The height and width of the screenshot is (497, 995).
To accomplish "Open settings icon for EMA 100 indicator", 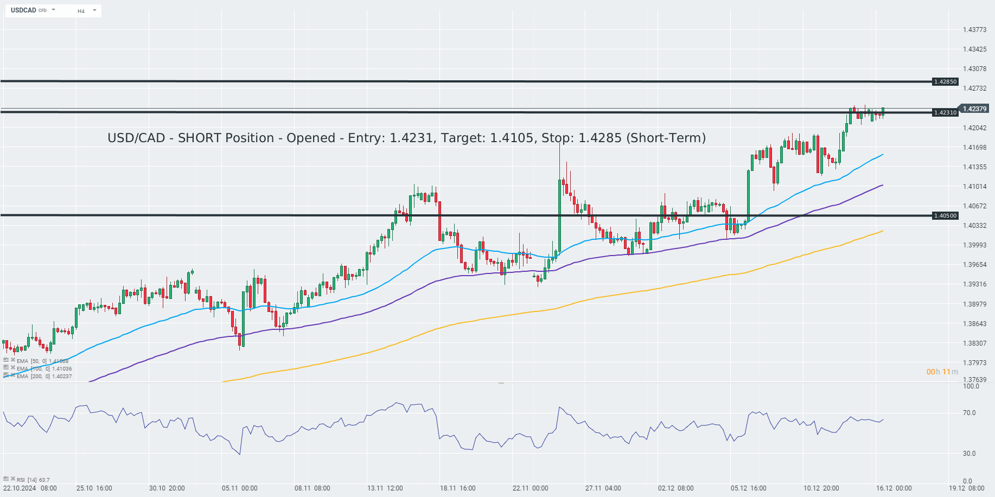I will point(6,367).
